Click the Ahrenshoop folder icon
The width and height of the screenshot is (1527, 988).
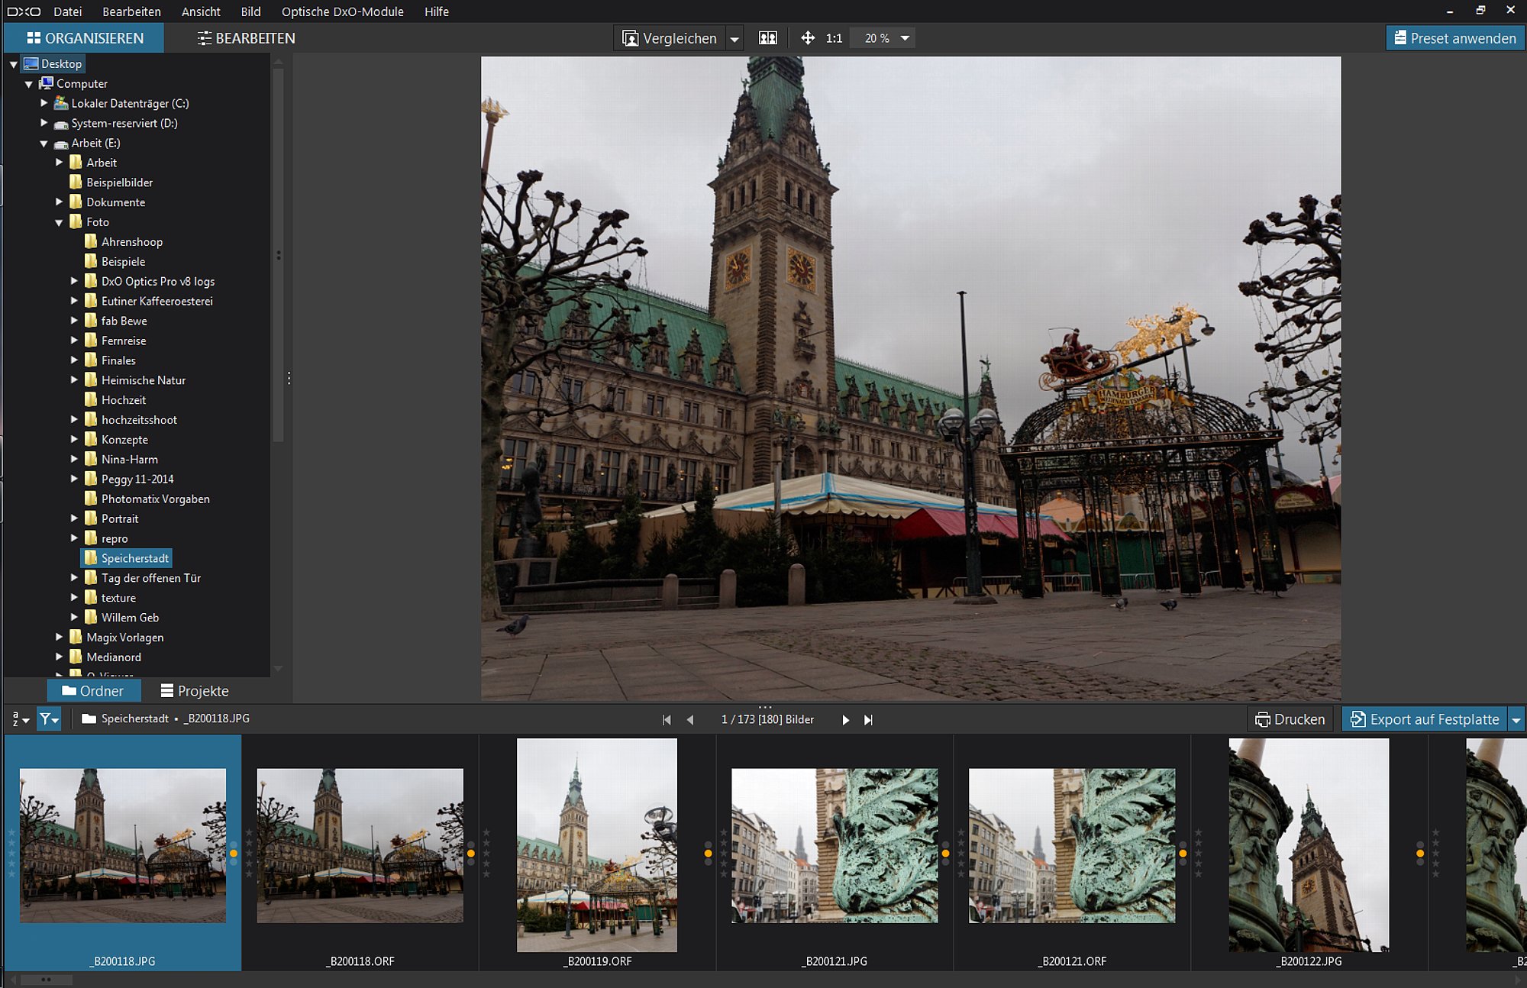pos(91,241)
